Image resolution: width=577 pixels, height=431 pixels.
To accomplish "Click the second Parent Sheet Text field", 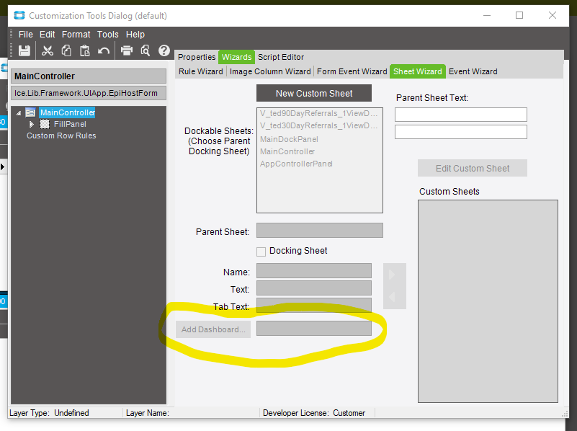I will click(461, 132).
